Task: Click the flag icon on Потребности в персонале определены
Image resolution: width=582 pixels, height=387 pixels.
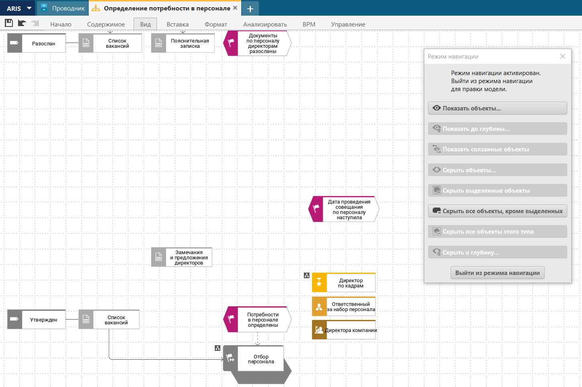Action: click(x=231, y=319)
